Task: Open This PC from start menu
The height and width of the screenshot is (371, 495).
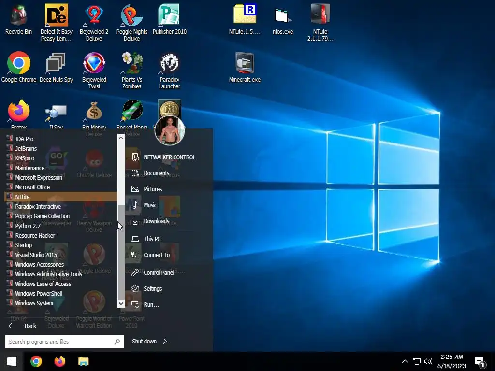Action: click(x=146, y=239)
